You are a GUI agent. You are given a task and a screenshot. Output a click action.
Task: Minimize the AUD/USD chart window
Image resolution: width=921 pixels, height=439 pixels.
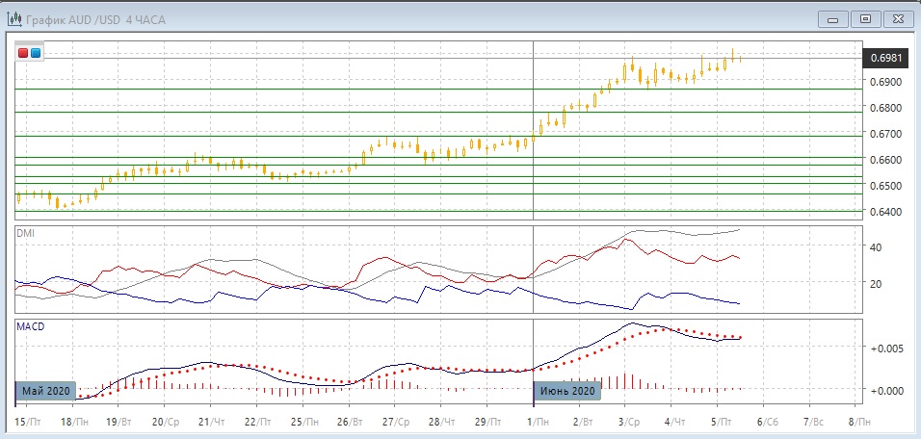point(832,17)
